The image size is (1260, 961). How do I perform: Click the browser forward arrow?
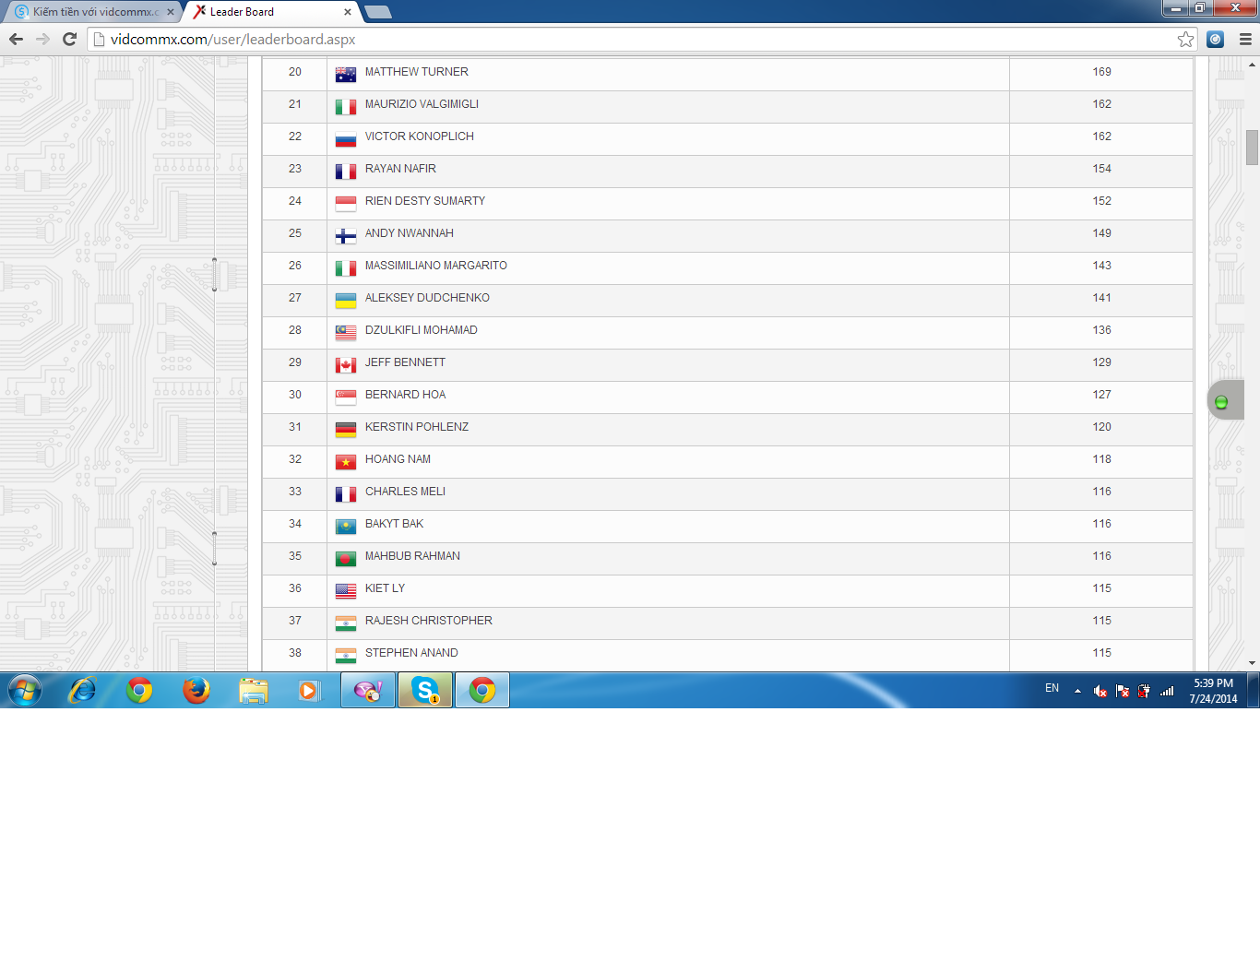point(42,39)
